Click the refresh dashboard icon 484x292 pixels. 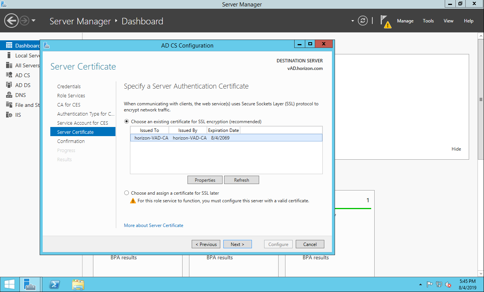[363, 21]
